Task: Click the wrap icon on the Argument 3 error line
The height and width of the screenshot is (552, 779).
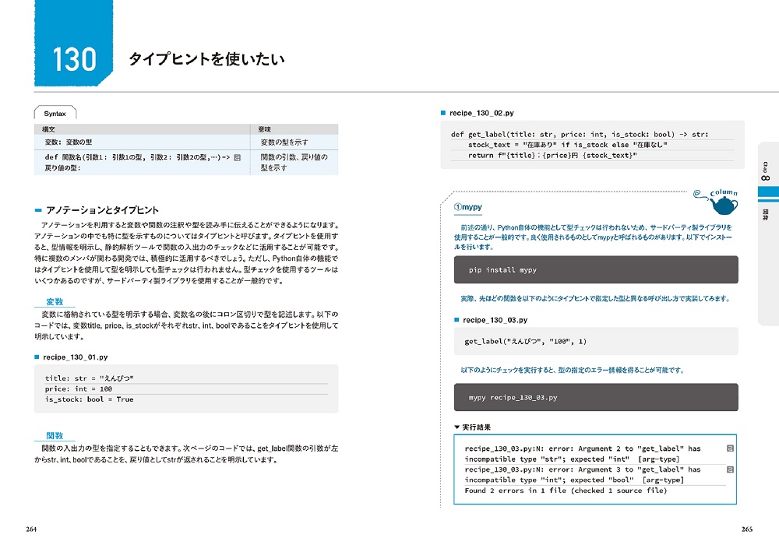Action: [x=731, y=469]
